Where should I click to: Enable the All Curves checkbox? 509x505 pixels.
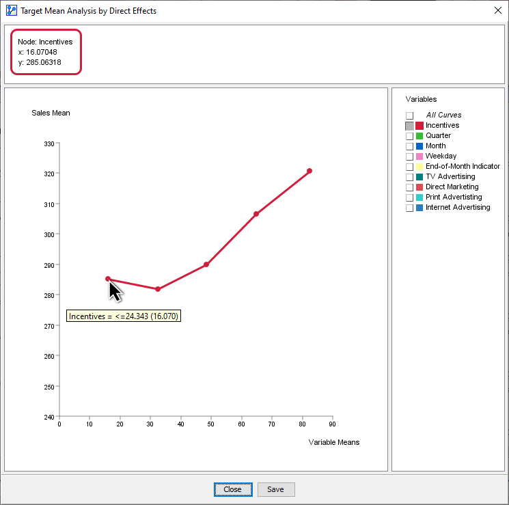(x=409, y=115)
